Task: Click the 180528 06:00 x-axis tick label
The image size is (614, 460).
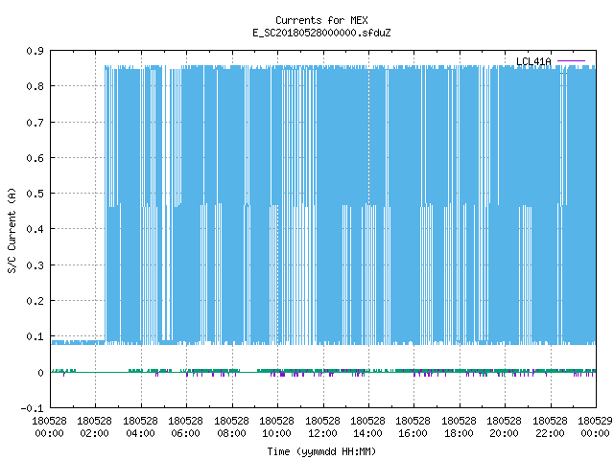Action: [x=185, y=427]
